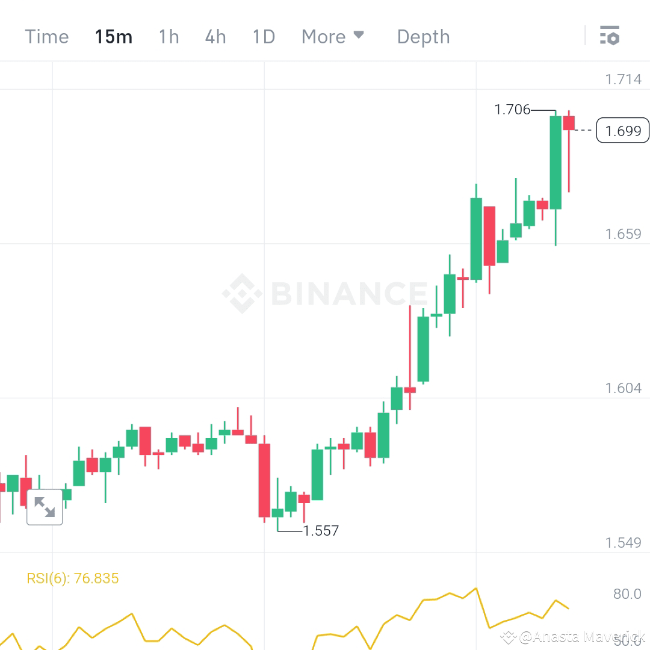Screen dimensions: 650x650
Task: Select the 1.706 high price label
Action: 512,110
